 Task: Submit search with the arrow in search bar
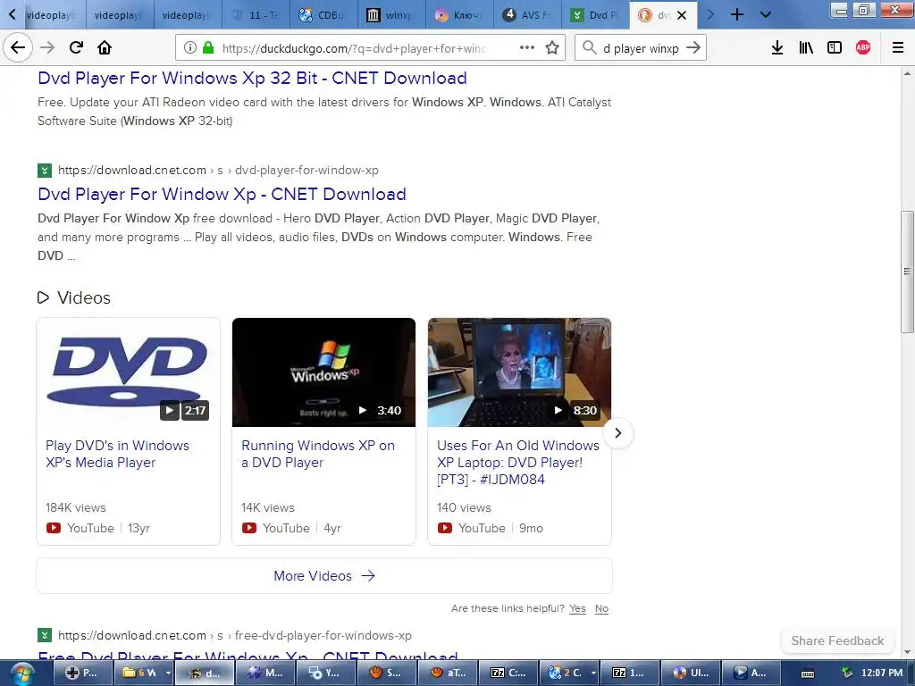tap(693, 48)
